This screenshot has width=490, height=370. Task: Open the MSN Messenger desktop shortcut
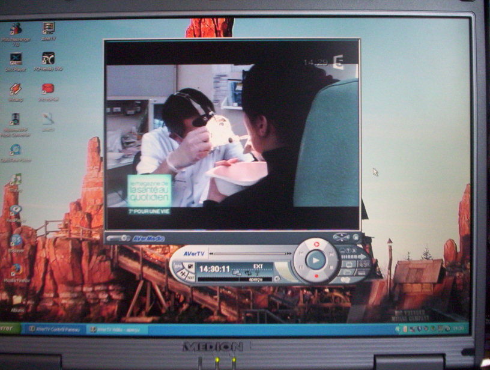[16, 34]
